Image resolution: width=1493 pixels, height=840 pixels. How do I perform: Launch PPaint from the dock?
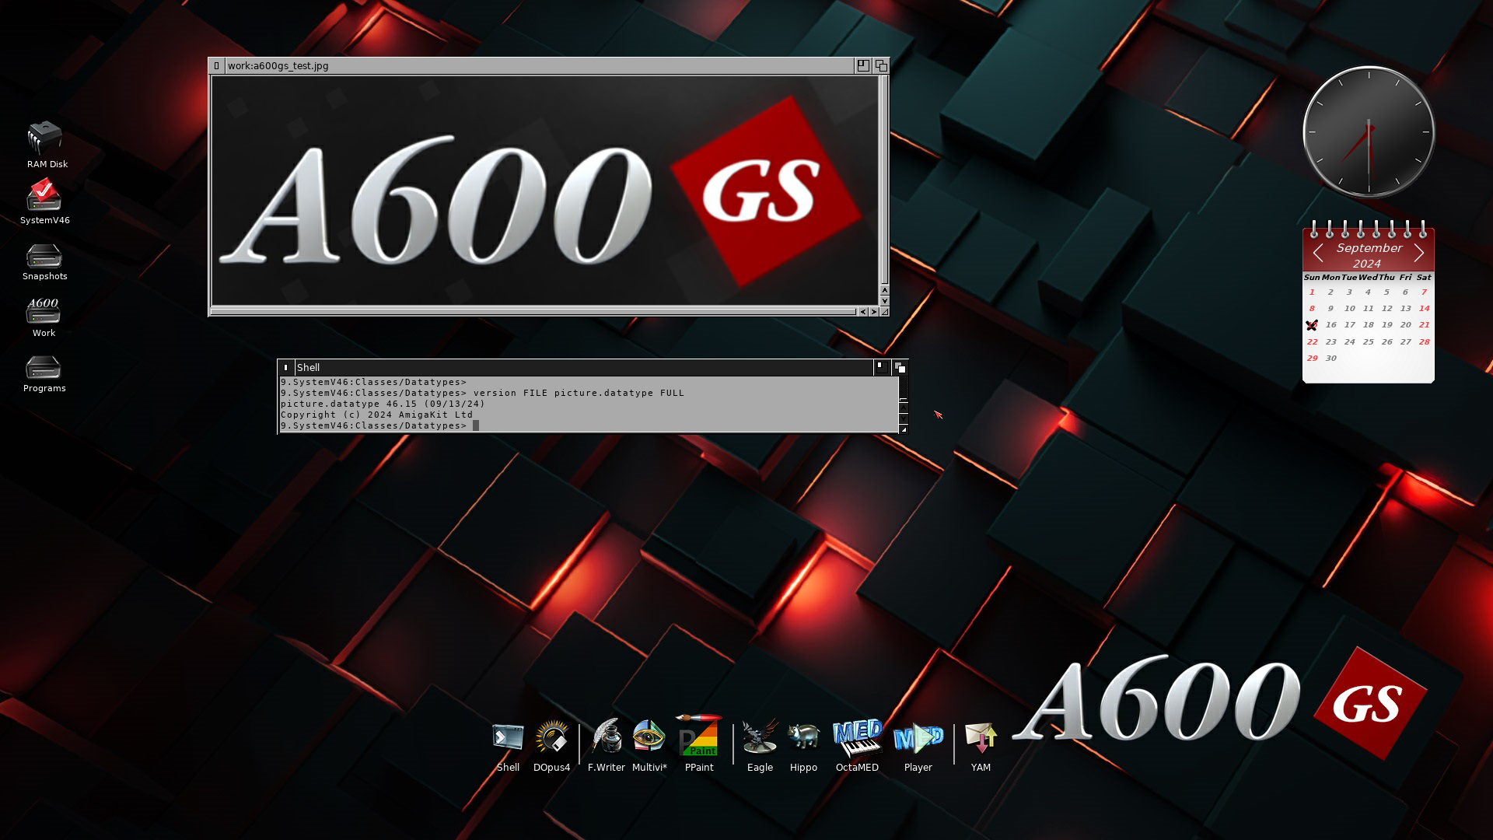[699, 744]
